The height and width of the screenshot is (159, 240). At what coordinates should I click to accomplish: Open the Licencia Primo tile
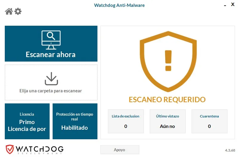tap(27, 121)
